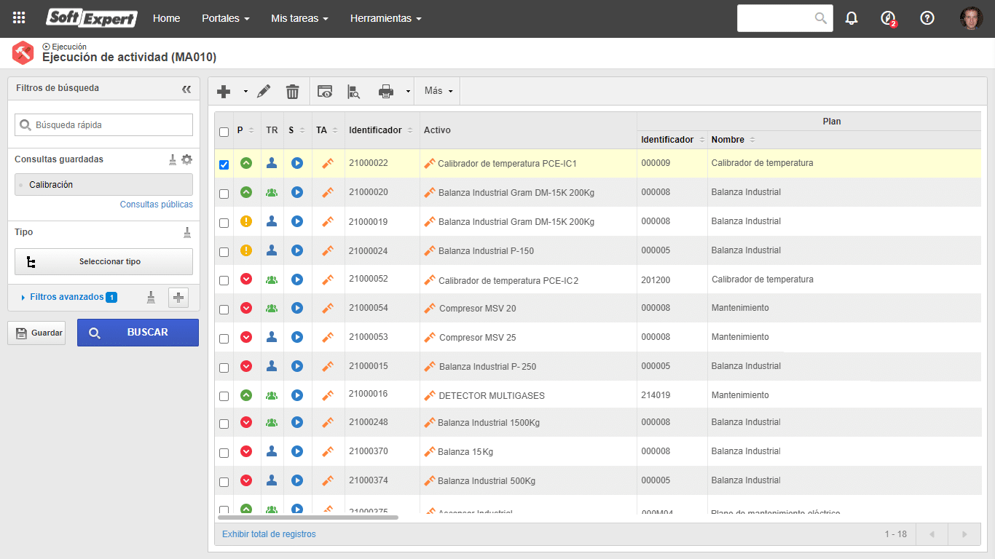
Task: Uncheck the row 21000022 checkbox
Action: (224, 164)
